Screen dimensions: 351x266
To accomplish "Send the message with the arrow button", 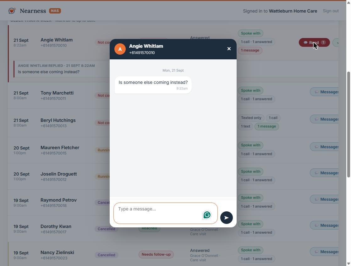I will tap(226, 218).
